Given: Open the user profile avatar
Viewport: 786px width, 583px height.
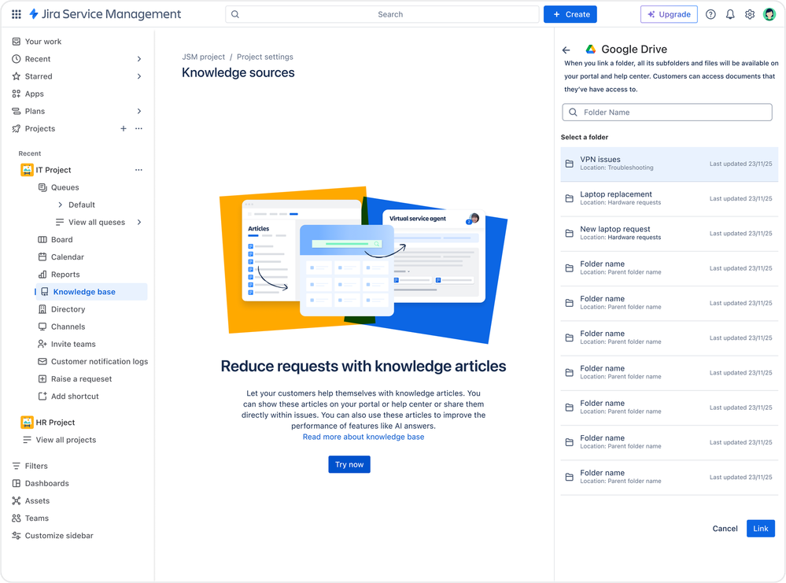Looking at the screenshot, I should tap(769, 14).
